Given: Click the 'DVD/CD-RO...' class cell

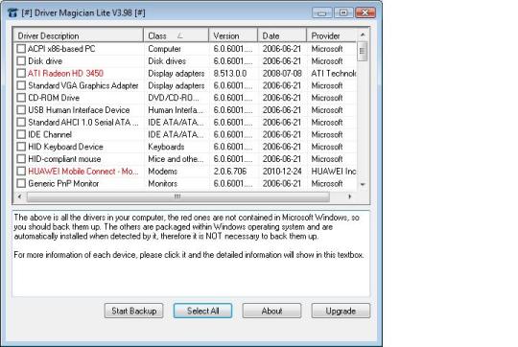Looking at the screenshot, I should pyautogui.click(x=174, y=98).
